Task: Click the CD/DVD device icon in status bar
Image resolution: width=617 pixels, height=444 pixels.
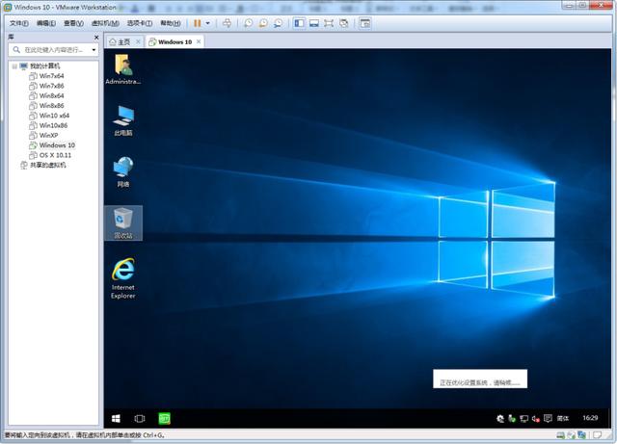Action: tap(571, 435)
